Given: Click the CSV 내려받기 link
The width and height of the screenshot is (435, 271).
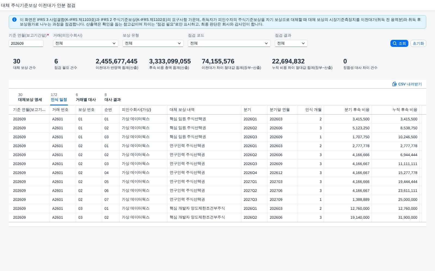Looking at the screenshot, I should pyautogui.click(x=407, y=84).
